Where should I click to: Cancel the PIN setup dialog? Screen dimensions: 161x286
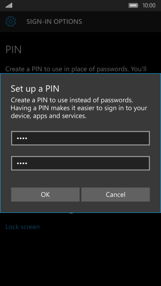point(115,194)
